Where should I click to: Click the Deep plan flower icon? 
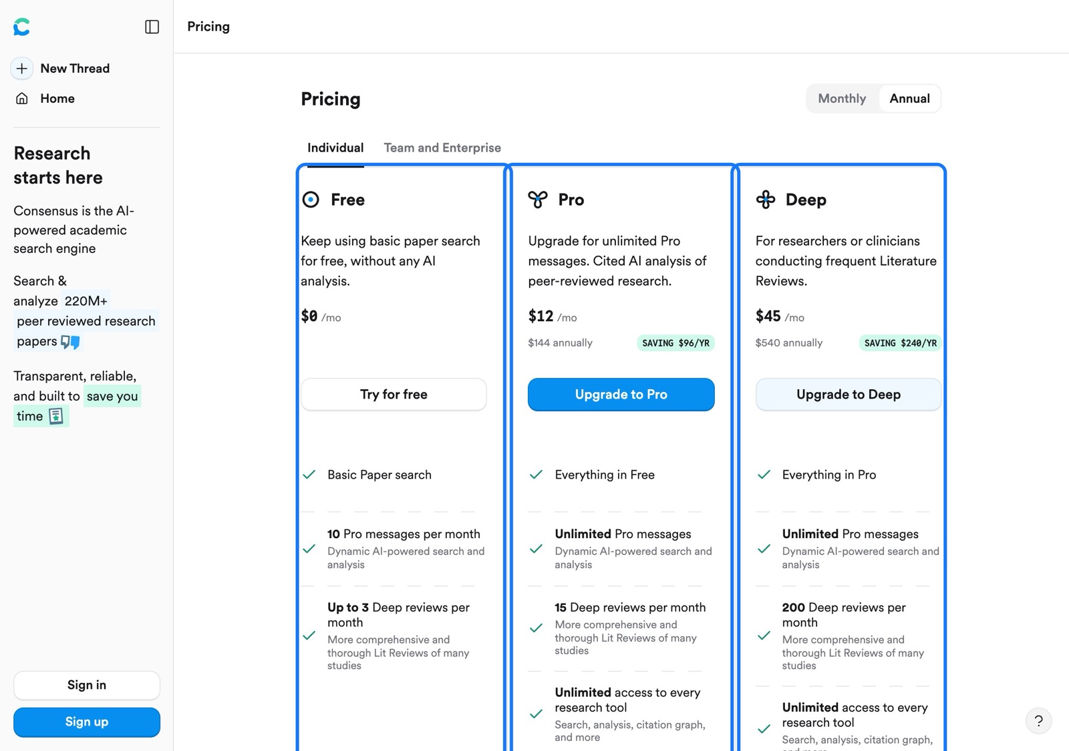point(766,200)
